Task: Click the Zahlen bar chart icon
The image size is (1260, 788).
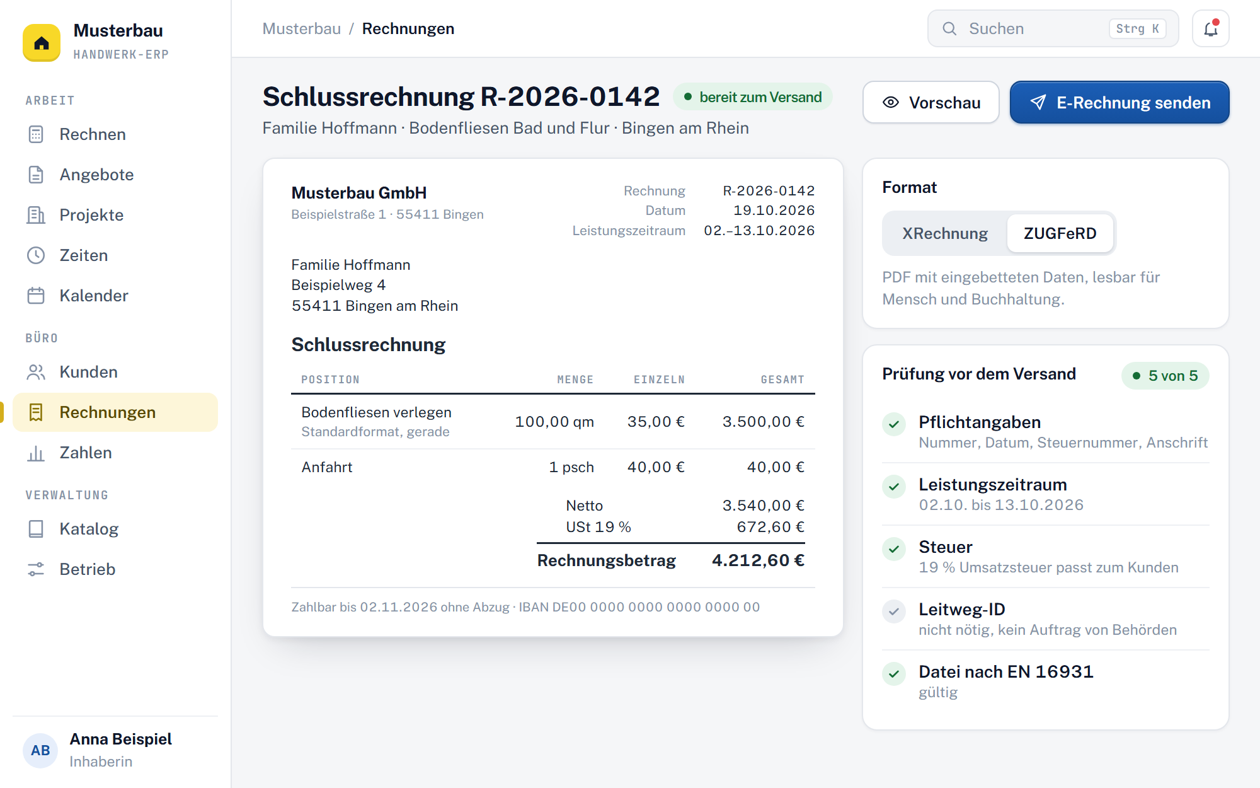Action: 36,453
